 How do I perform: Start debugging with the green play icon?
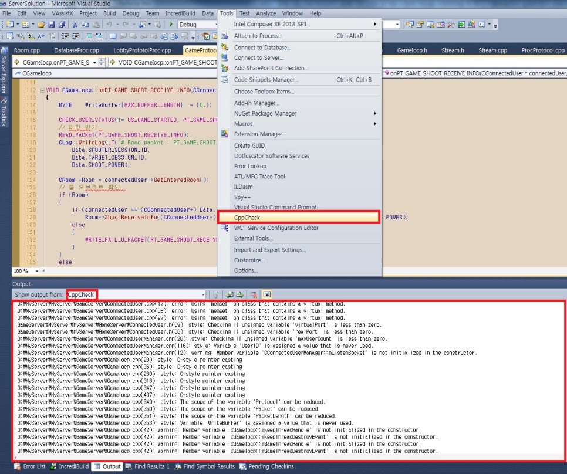[x=171, y=24]
